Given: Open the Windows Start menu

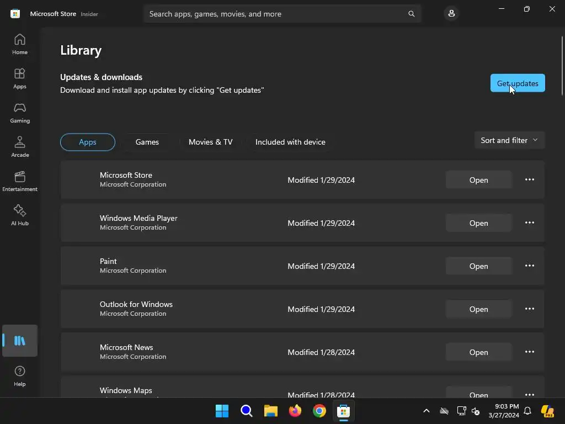Looking at the screenshot, I should point(222,411).
